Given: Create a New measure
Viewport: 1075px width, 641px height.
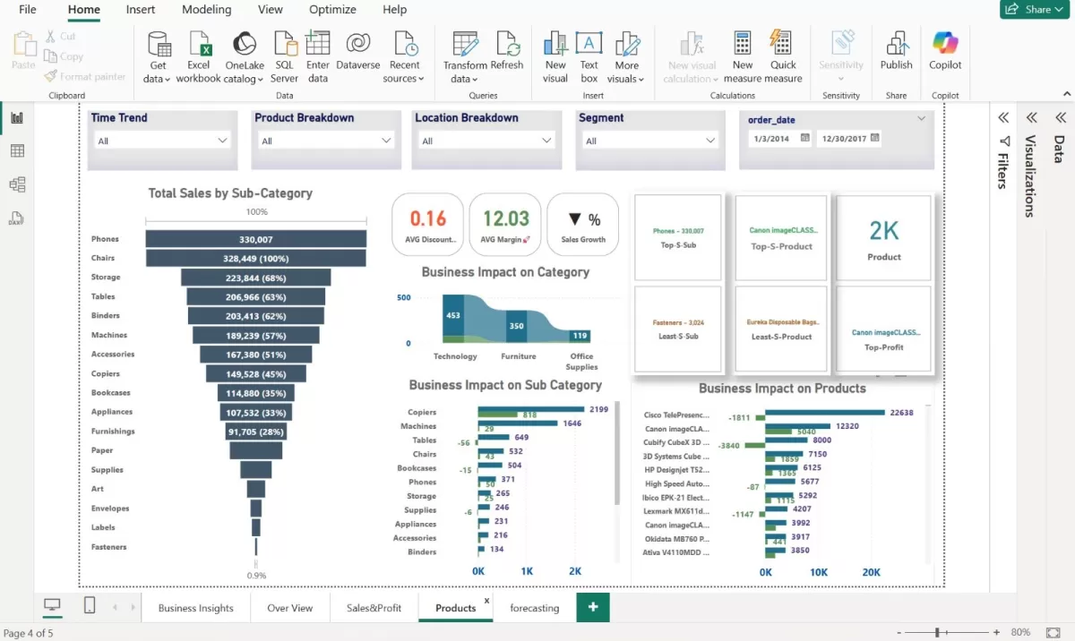Looking at the screenshot, I should [743, 54].
